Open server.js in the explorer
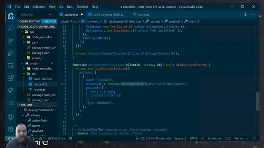264x148 pixels. [37, 58]
